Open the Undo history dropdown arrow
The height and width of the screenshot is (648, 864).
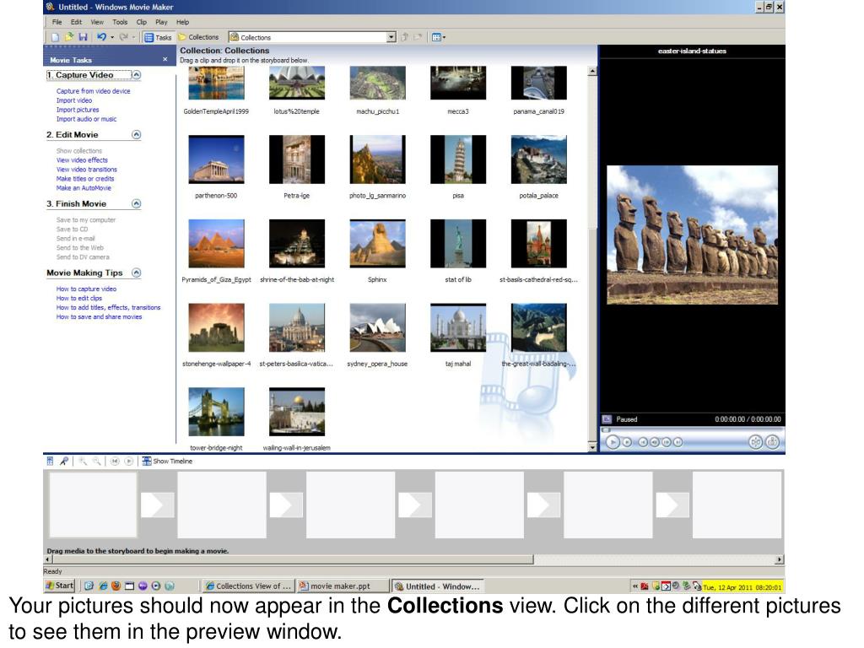(112, 37)
